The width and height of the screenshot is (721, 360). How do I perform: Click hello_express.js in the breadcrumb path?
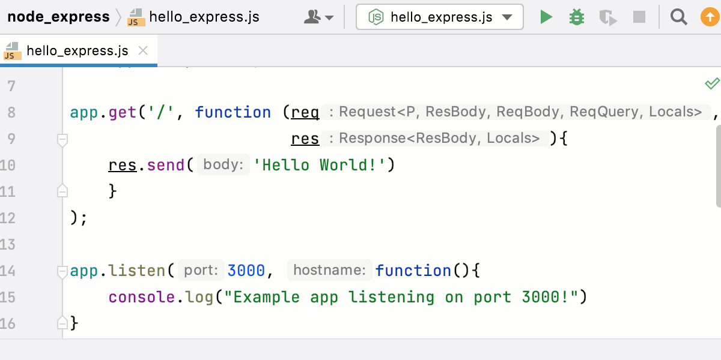point(204,17)
